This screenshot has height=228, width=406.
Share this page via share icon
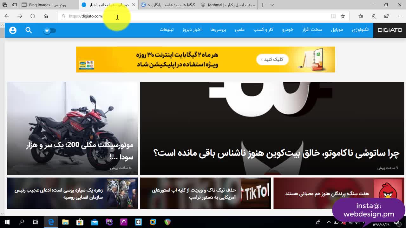[x=387, y=16]
